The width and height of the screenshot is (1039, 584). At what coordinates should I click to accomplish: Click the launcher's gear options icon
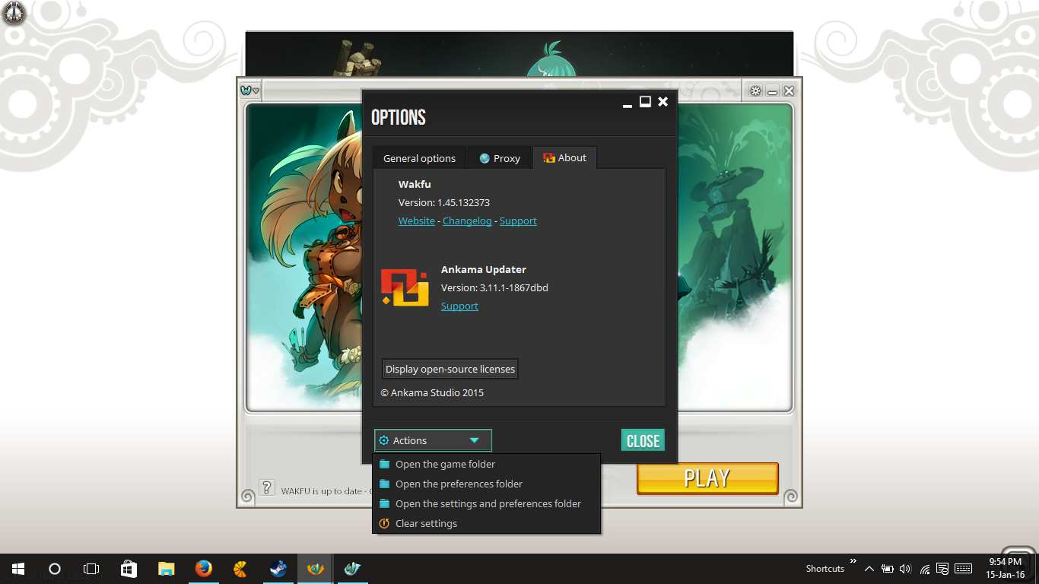click(x=755, y=90)
